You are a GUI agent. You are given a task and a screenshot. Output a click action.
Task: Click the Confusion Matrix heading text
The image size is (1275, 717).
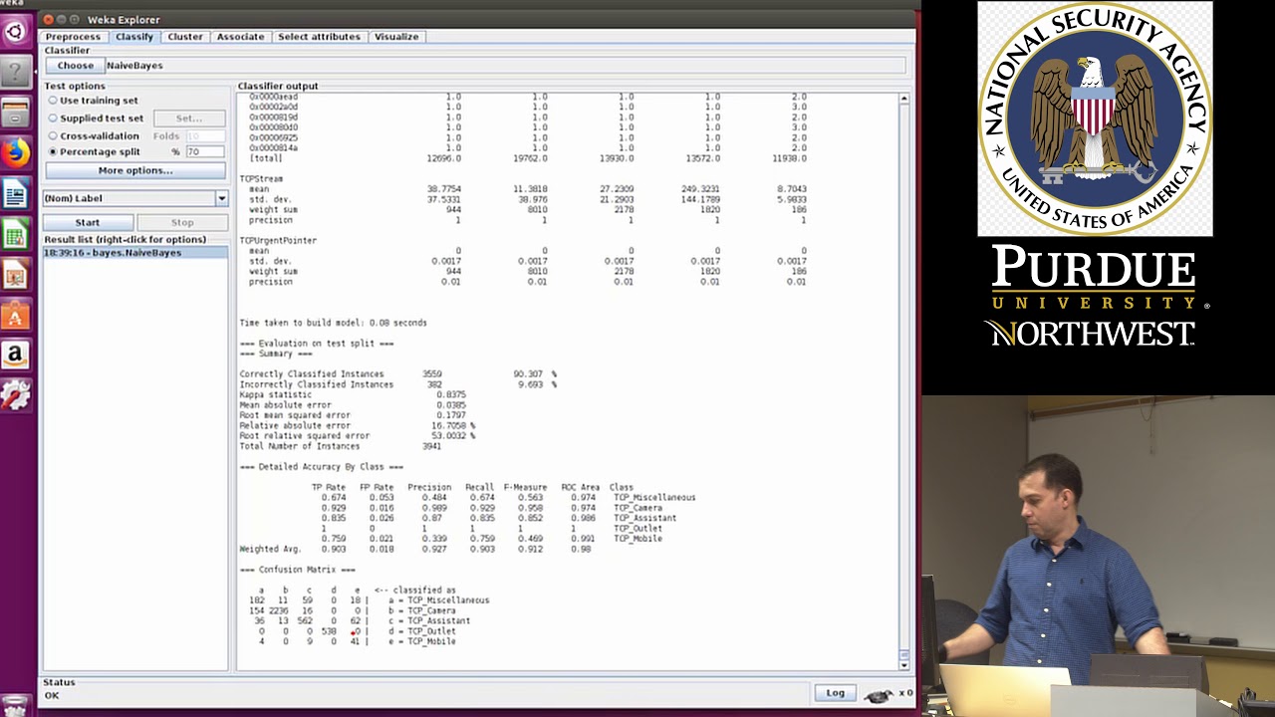[297, 570]
